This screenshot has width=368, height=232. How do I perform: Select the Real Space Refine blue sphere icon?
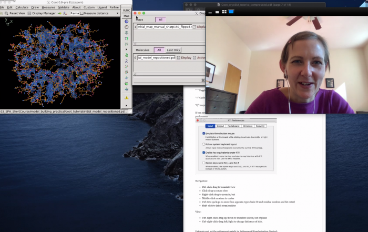click(x=126, y=22)
